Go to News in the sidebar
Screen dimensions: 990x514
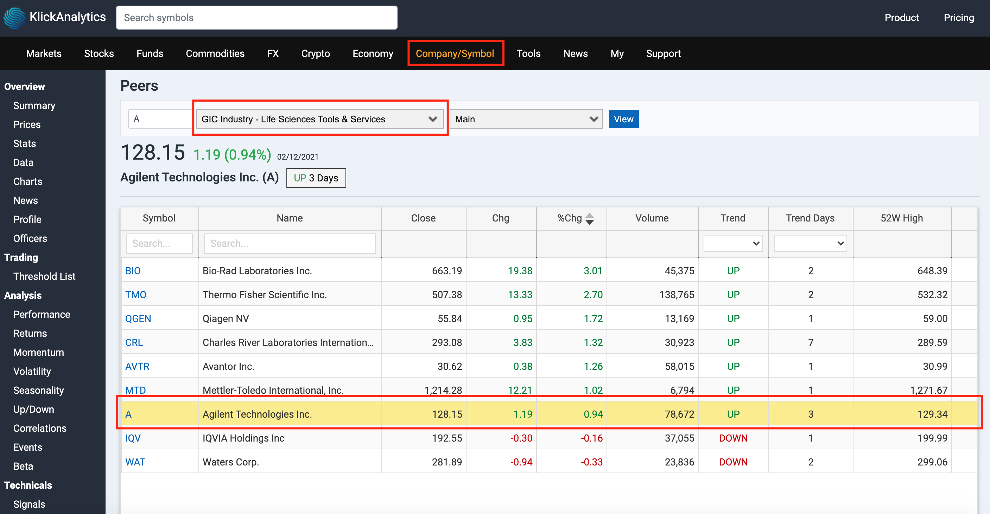[x=25, y=200]
